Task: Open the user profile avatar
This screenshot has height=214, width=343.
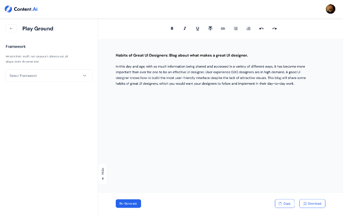Action: coord(331,9)
